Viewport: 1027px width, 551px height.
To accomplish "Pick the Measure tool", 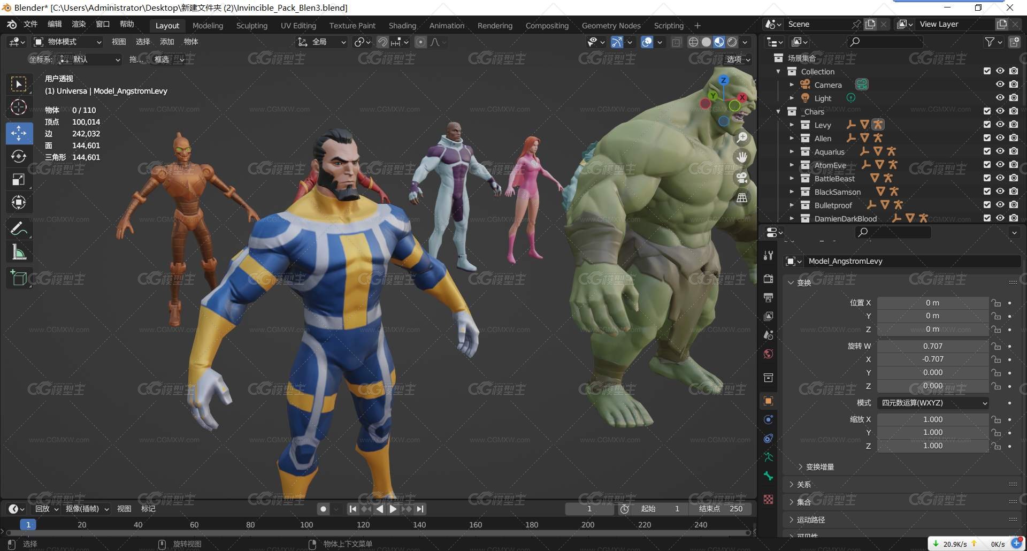I will (19, 252).
